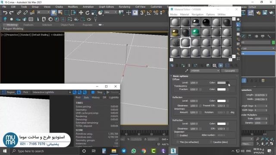Open Material Editor Navigation menu
The width and height of the screenshot is (276, 155).
coord(198,14)
